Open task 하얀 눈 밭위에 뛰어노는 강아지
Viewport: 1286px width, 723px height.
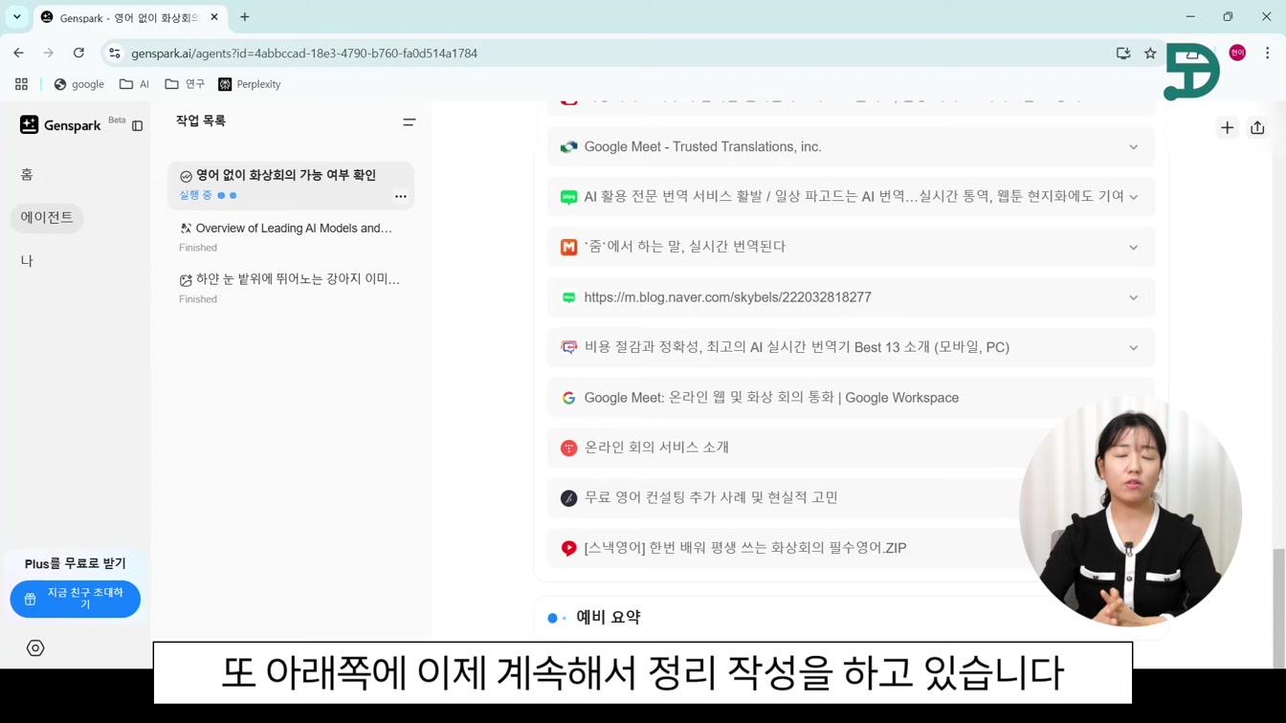[x=291, y=288]
